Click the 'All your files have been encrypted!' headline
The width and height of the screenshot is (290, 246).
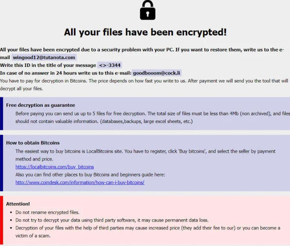pyautogui.click(x=145, y=32)
